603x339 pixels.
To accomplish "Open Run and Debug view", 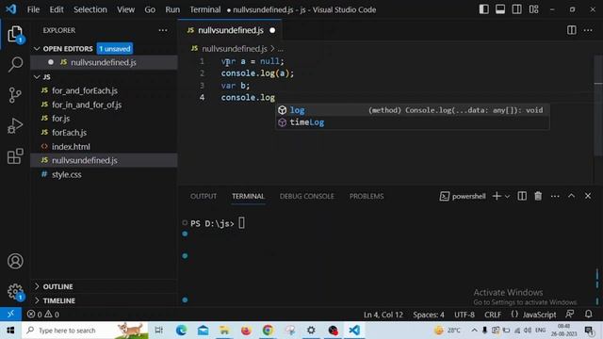I will coord(15,125).
